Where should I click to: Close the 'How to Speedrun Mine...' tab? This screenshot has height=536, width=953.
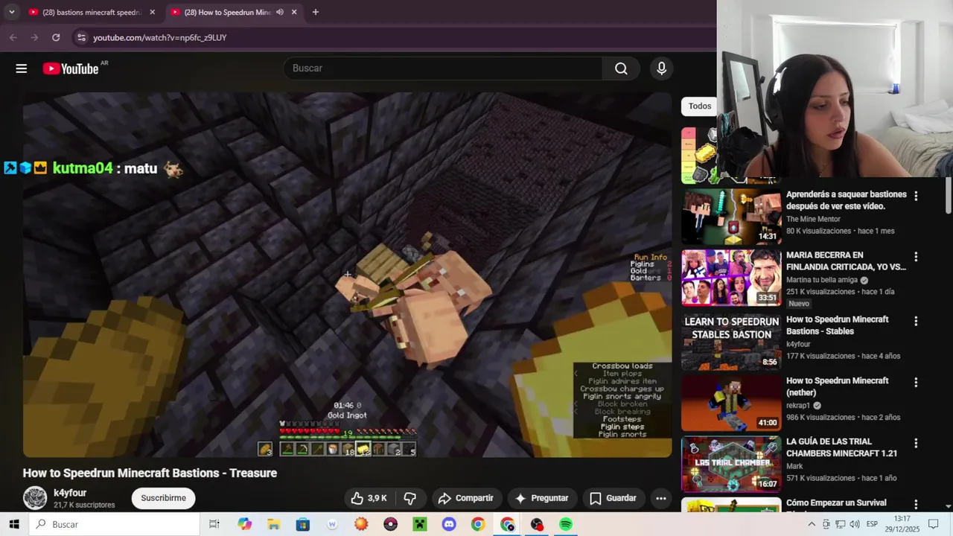click(294, 12)
